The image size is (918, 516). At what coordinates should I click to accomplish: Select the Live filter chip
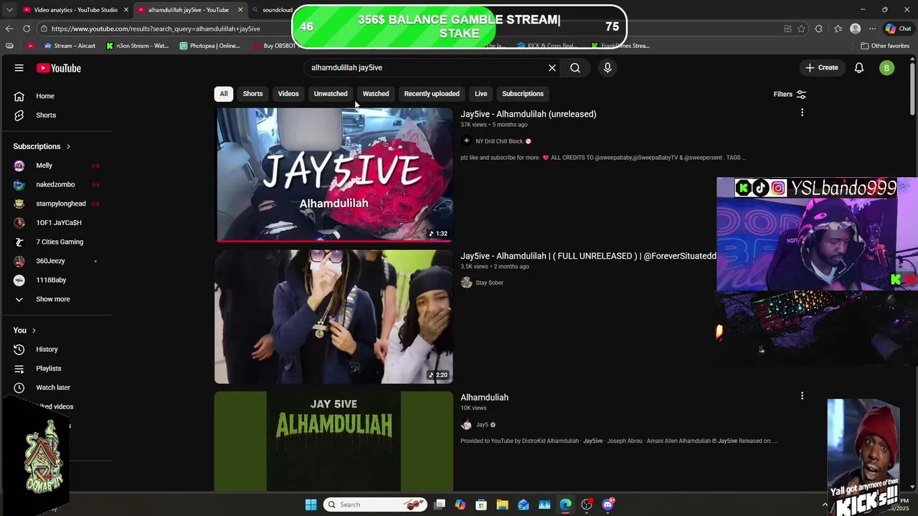click(481, 94)
